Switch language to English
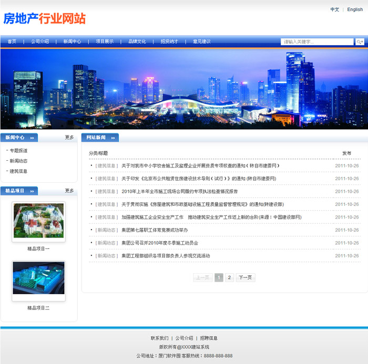This screenshot has width=368, height=364. [x=355, y=9]
